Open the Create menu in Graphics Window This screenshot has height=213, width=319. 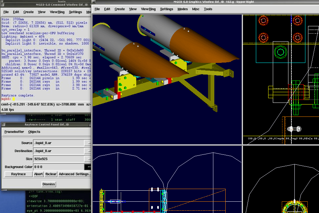[120, 9]
